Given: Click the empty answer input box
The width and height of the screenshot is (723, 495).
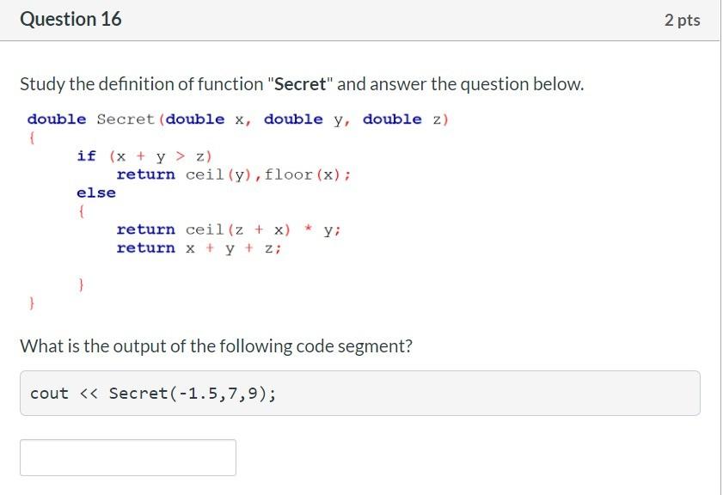Looking at the screenshot, I should pos(128,457).
